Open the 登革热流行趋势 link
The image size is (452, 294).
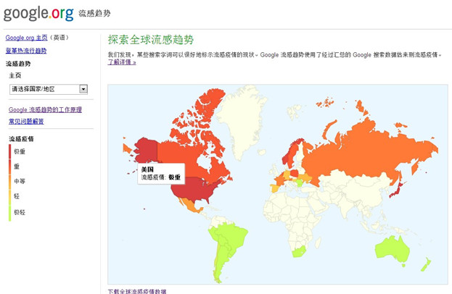[26, 51]
